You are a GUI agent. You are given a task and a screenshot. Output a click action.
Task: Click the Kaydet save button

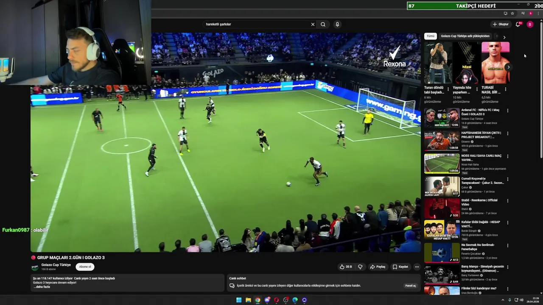coord(400,267)
